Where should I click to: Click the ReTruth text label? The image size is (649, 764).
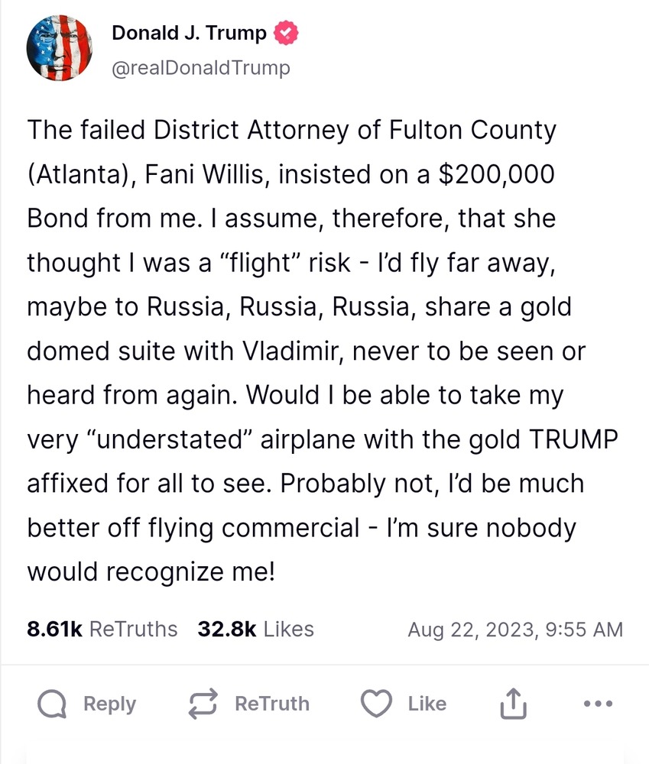(x=271, y=704)
